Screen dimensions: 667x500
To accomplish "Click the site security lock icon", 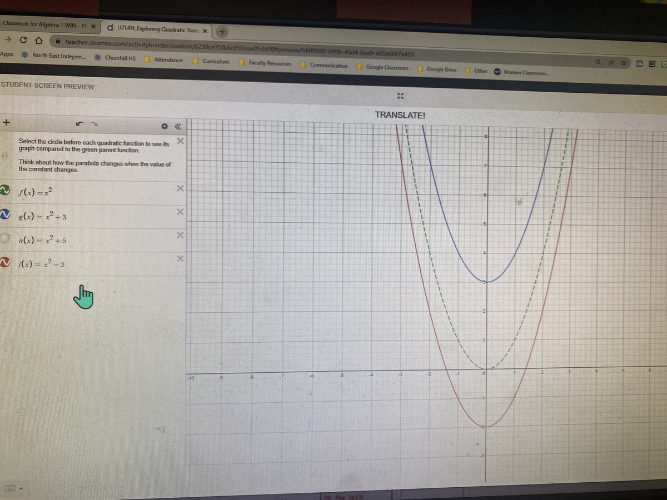I will 58,41.
